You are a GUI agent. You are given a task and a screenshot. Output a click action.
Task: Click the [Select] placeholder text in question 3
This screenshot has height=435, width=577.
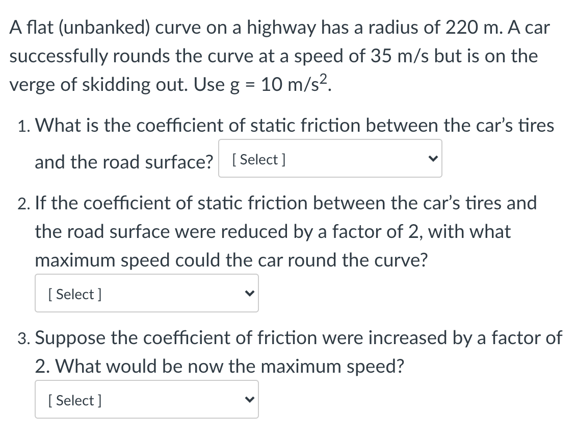click(x=74, y=400)
